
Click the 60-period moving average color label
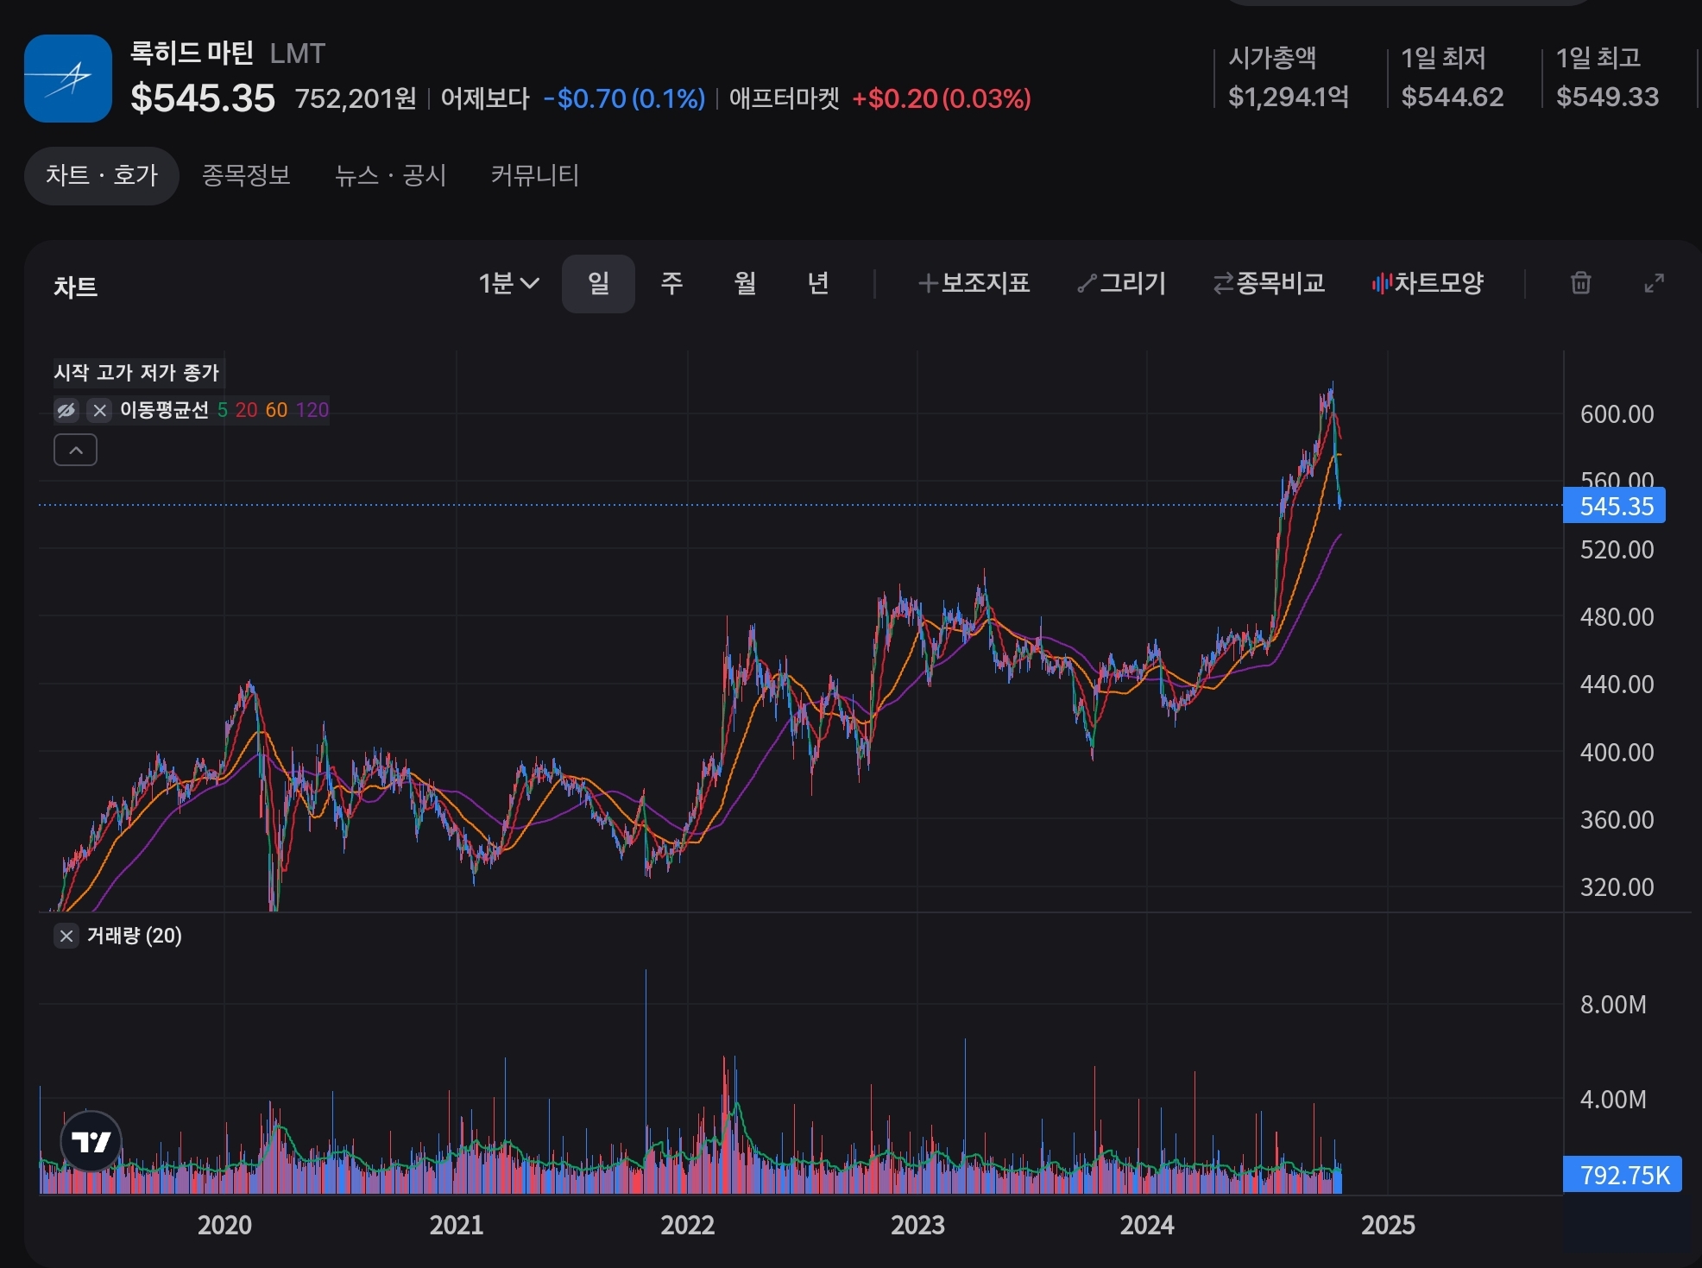pos(276,410)
